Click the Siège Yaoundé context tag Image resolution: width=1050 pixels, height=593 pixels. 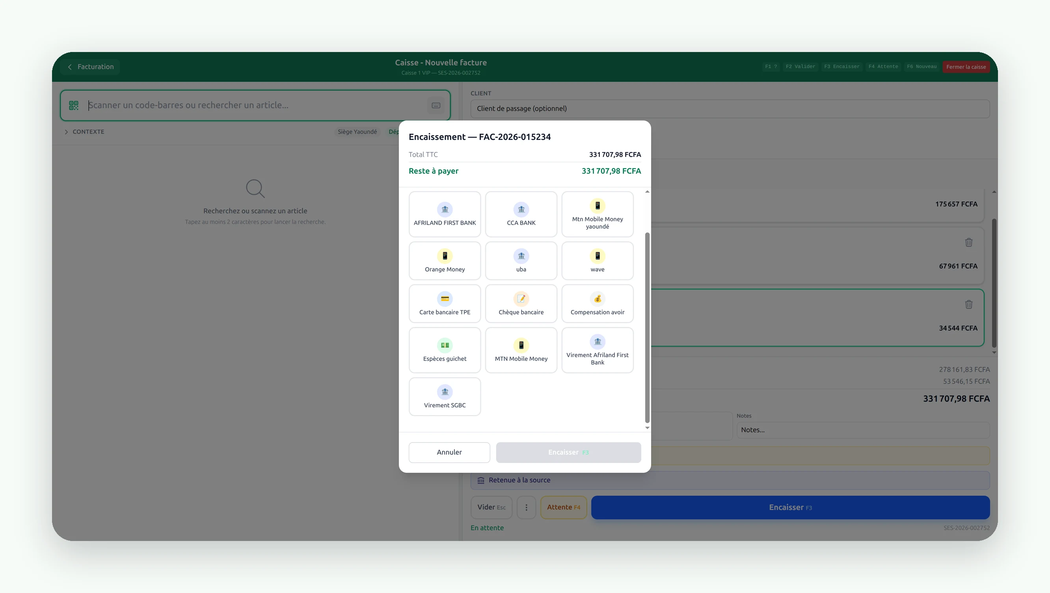click(357, 132)
